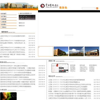Image resolution: width=100 pixels, height=100 pixels.
Task: Click the orange search button beside the search field
Action: (97, 8)
